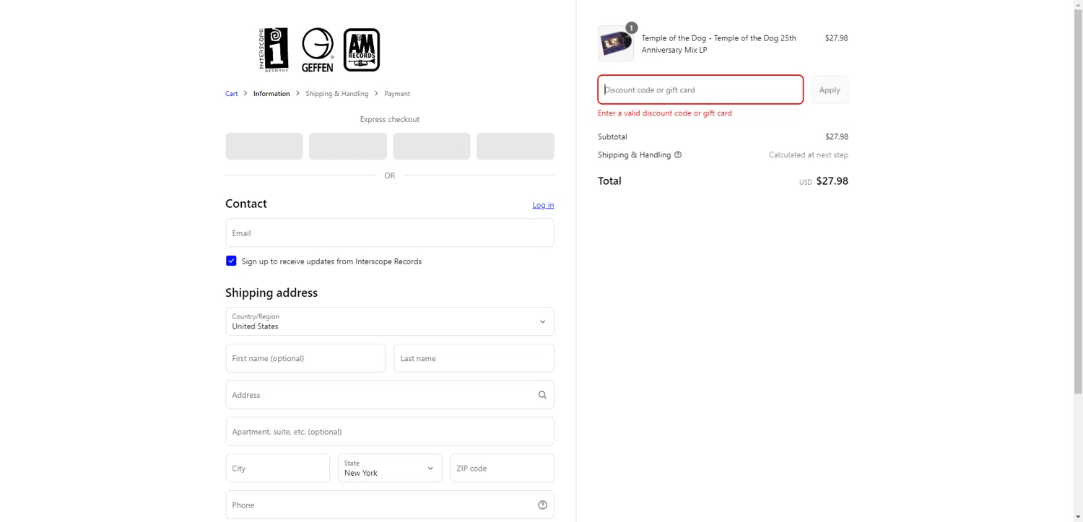Click the Shipping address heading
The width and height of the screenshot is (1083, 522).
pyautogui.click(x=271, y=292)
